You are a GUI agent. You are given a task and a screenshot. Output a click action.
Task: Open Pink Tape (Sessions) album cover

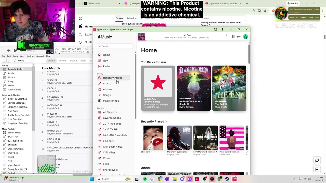[x=232, y=138]
